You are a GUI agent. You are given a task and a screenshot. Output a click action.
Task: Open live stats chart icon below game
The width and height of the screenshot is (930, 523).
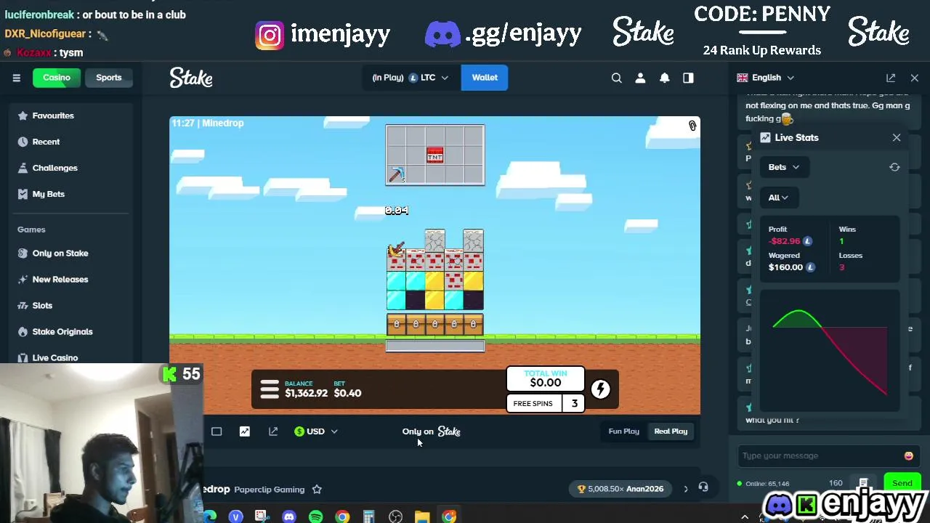tap(245, 431)
